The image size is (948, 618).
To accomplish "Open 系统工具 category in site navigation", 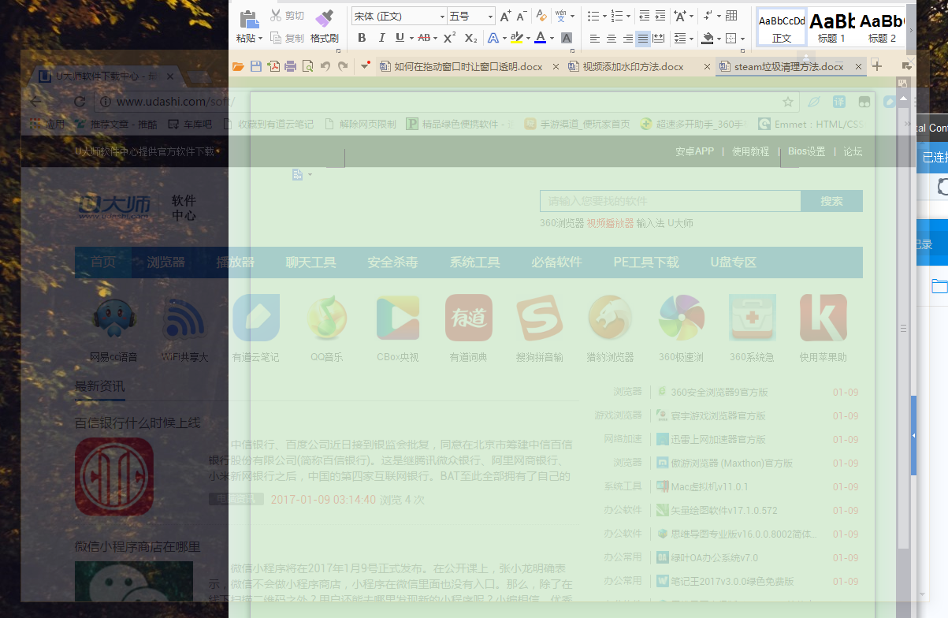I will pyautogui.click(x=474, y=262).
